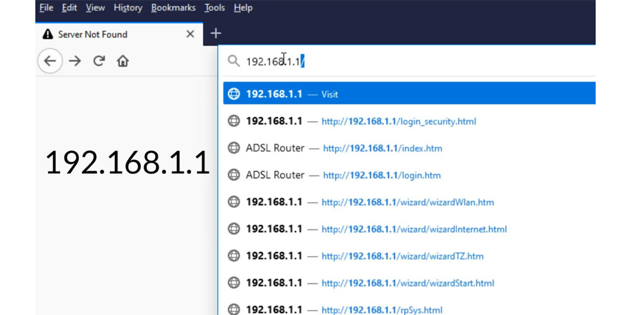Click globe icon beside wizardTZ.htm suggestion
The height and width of the screenshot is (315, 631).
234,256
